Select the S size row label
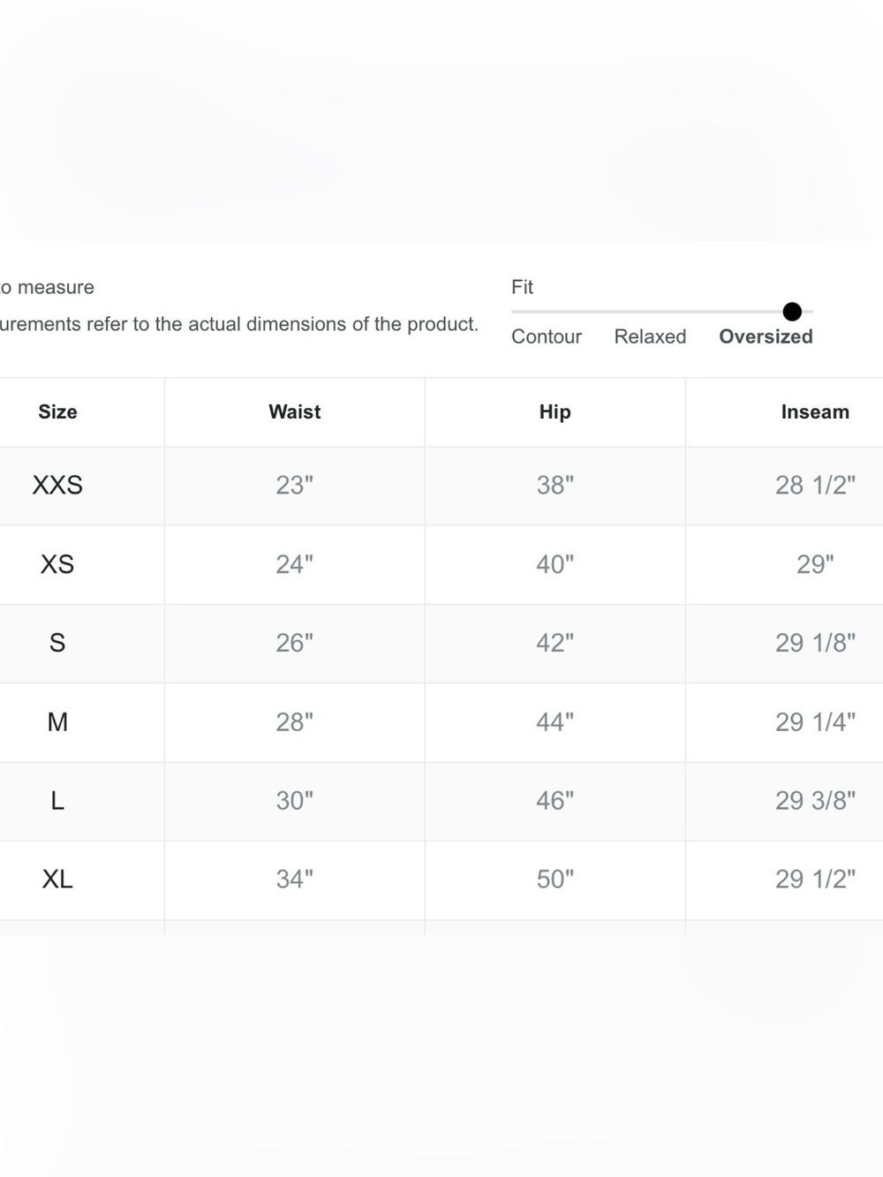Screen dimensions: 883x1177 tap(57, 643)
